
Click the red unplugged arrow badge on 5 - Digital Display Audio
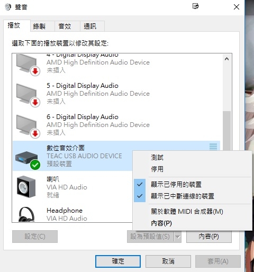(x=35, y=102)
